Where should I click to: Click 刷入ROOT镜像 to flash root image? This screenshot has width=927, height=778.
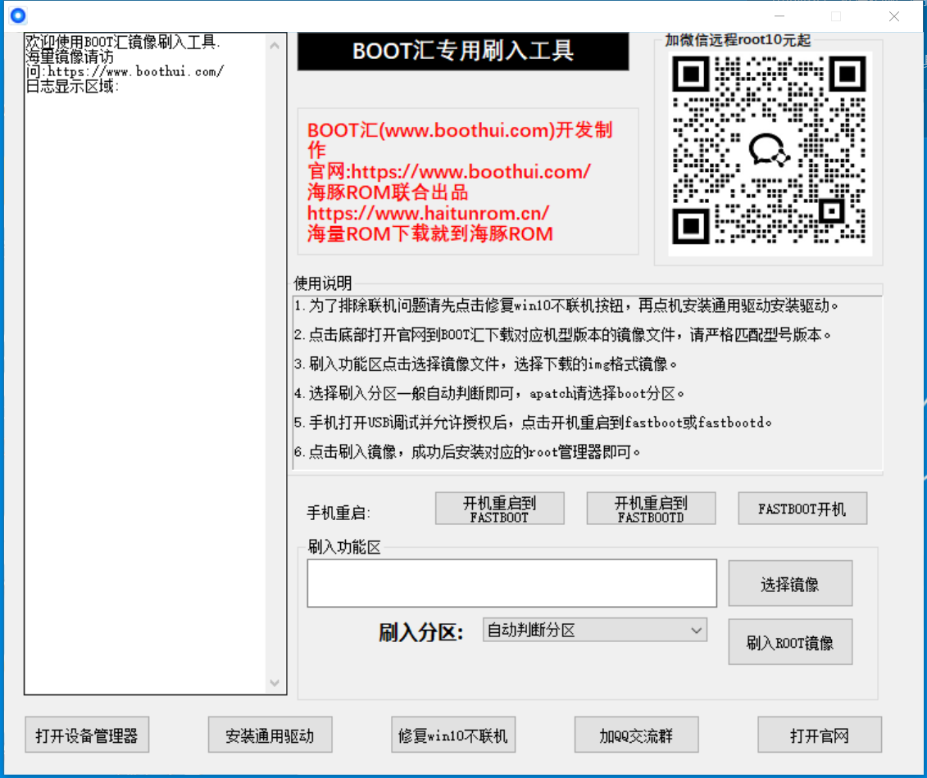pyautogui.click(x=789, y=642)
